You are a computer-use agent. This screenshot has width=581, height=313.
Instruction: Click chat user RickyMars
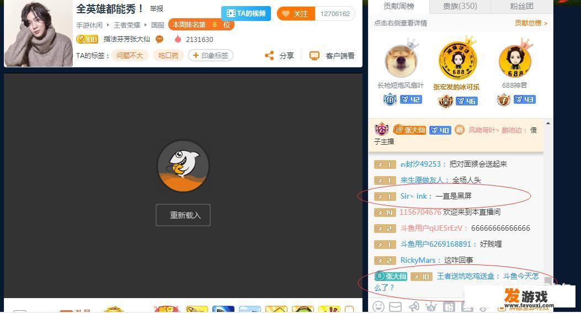(418, 260)
